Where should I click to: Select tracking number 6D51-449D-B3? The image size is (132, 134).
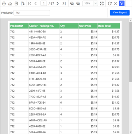pyautogui.click(x=38, y=85)
